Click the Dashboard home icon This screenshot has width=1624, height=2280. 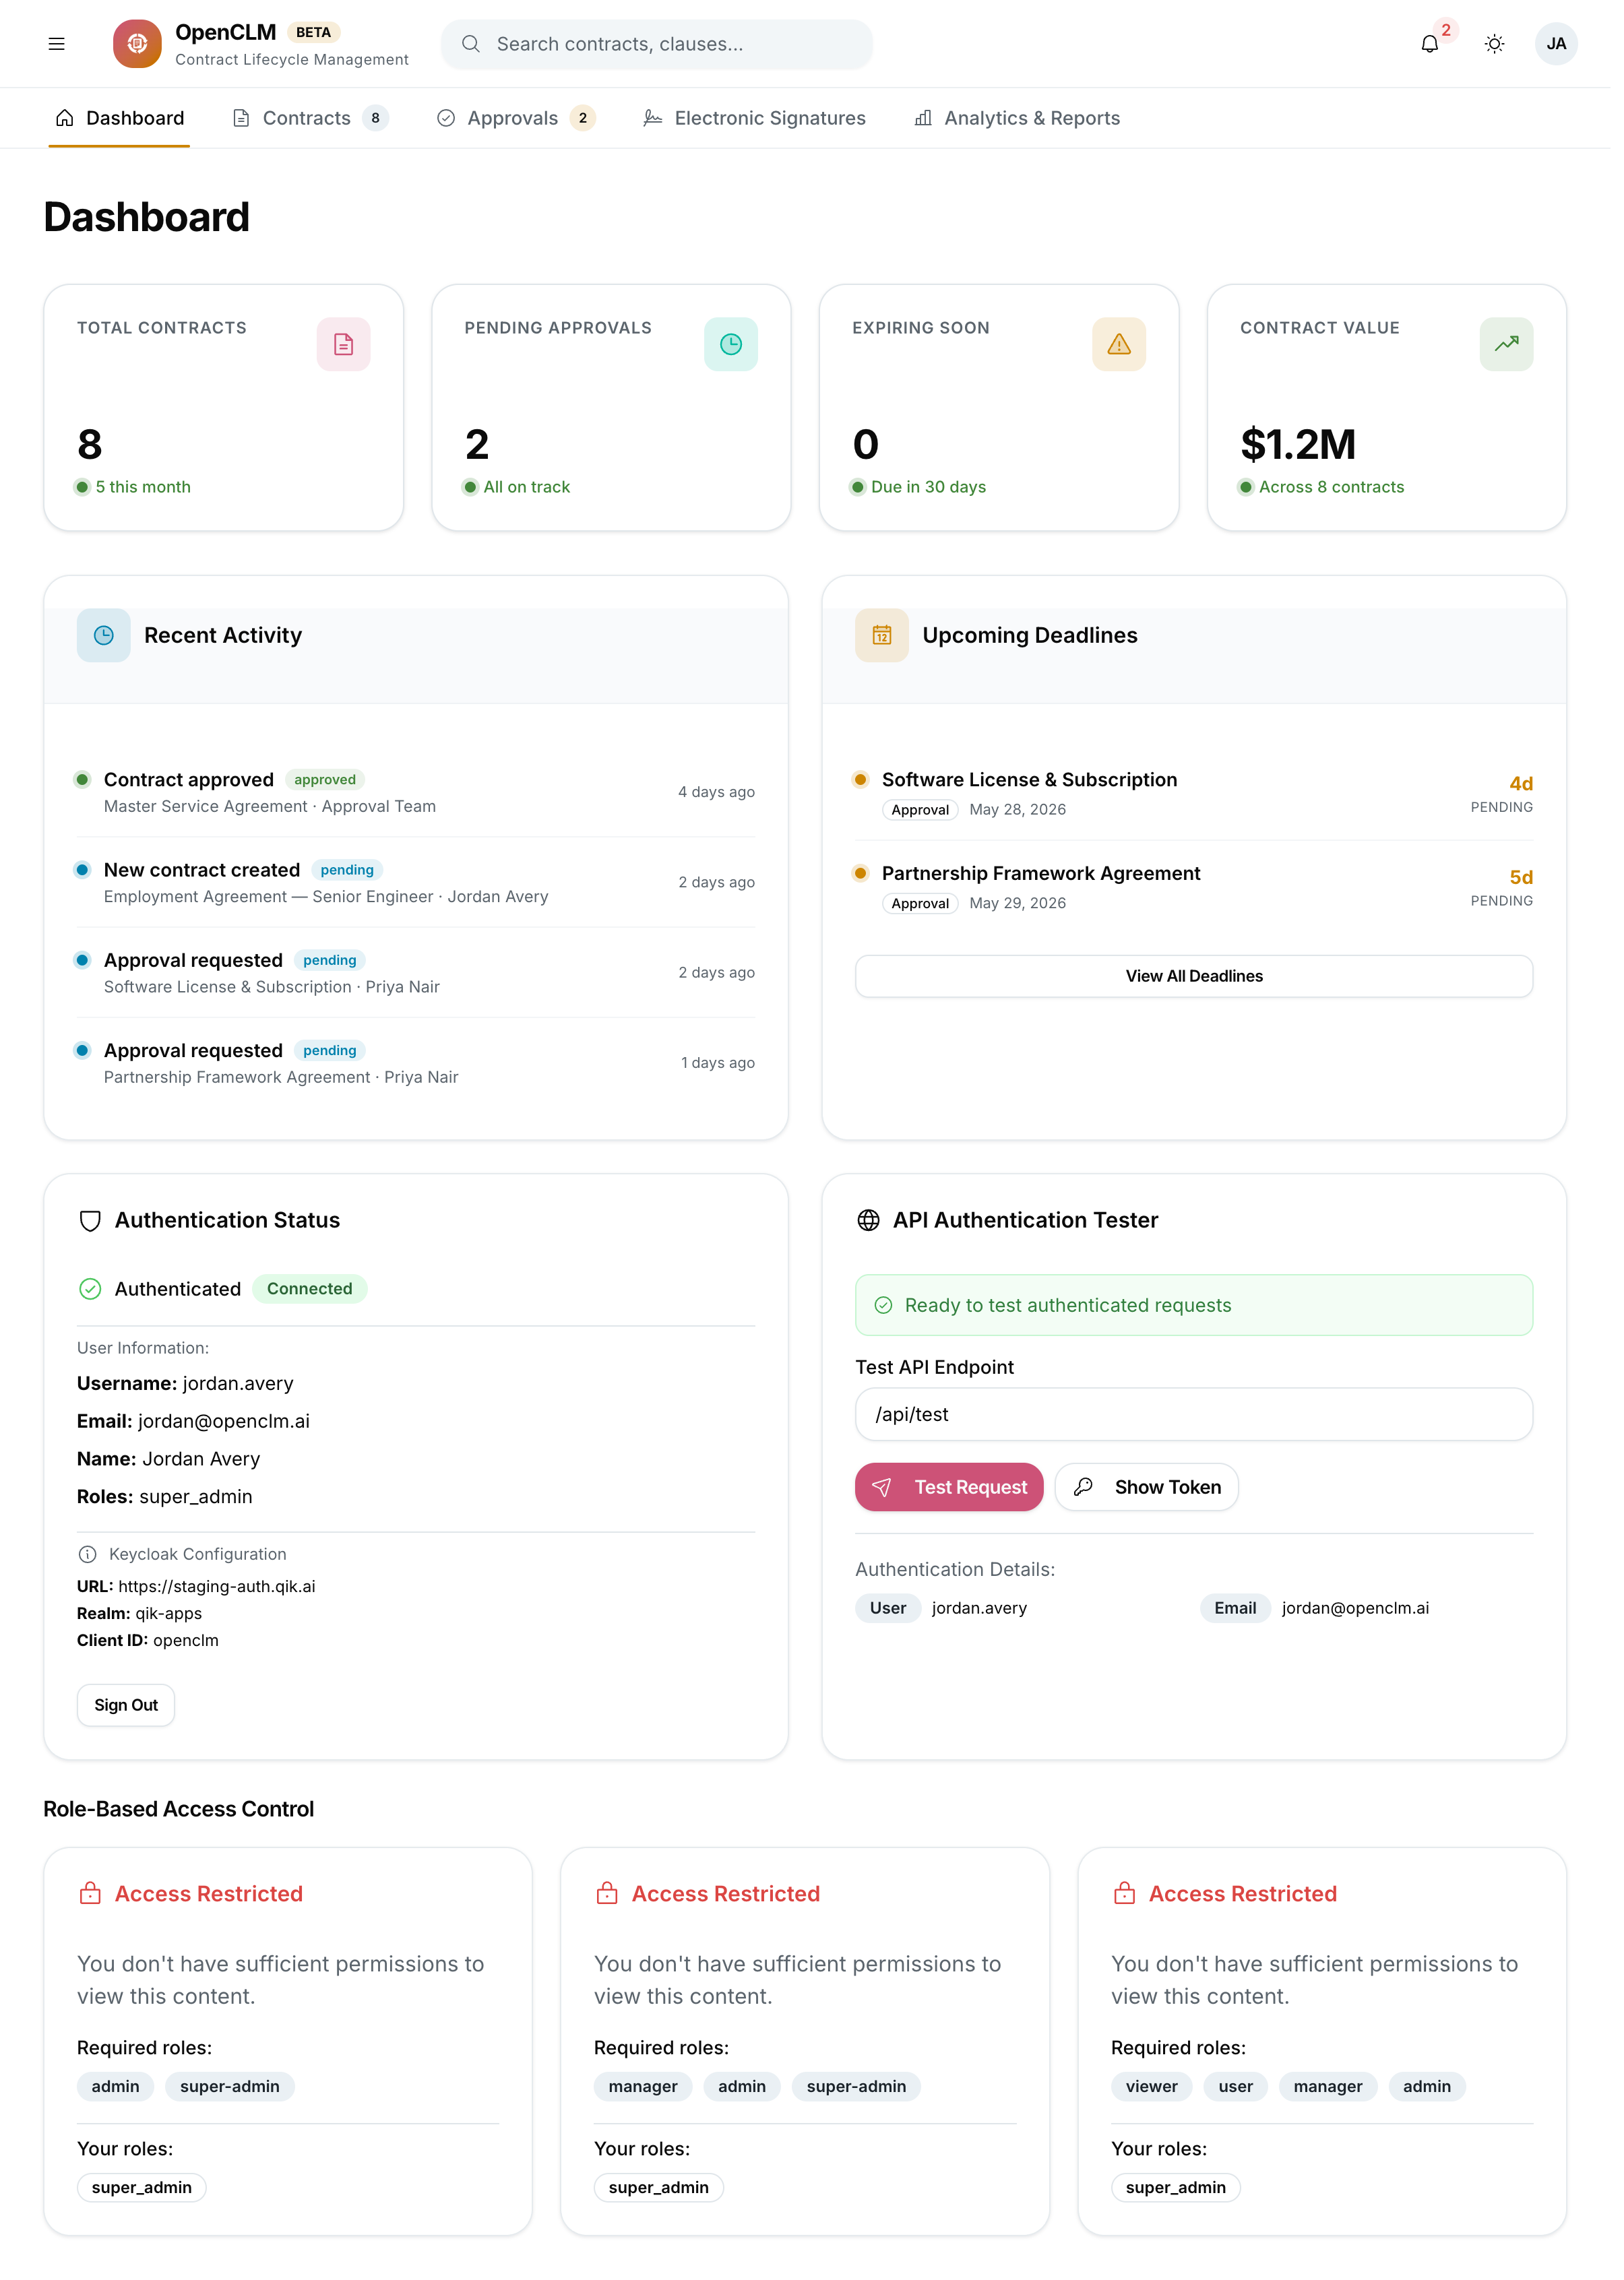(x=65, y=119)
